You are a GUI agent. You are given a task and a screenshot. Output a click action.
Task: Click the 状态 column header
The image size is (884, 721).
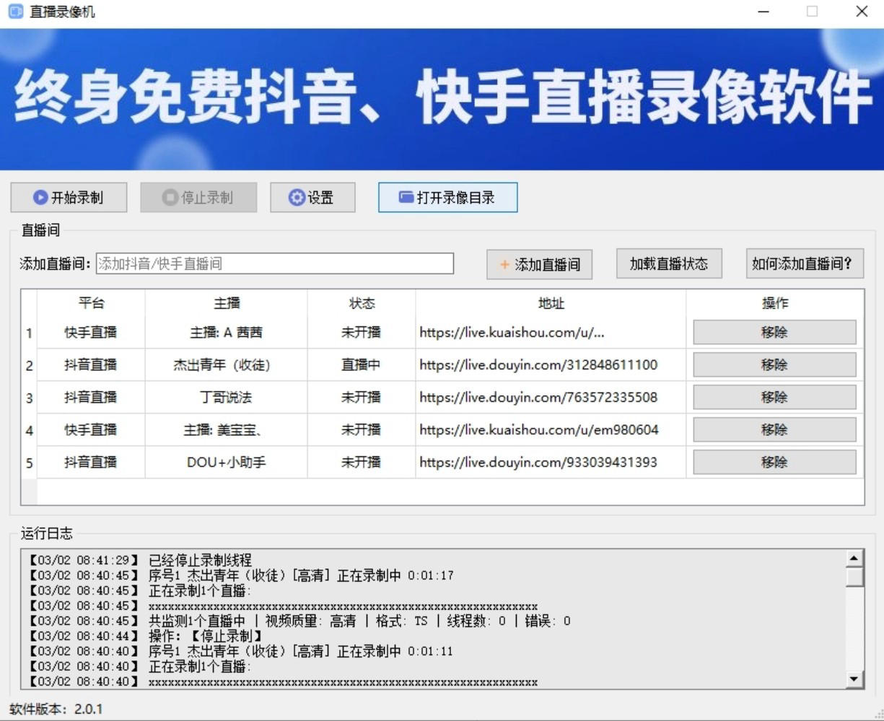[362, 303]
